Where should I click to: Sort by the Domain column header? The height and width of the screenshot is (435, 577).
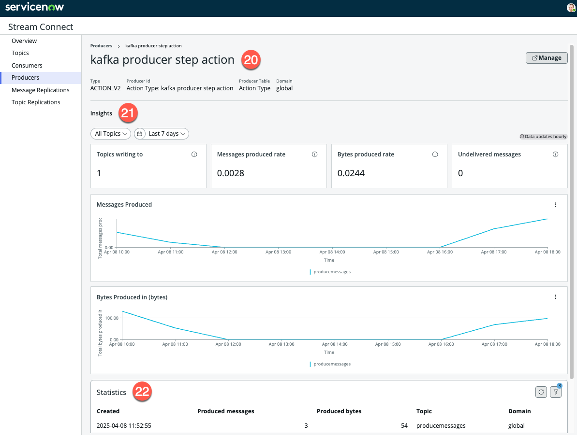point(519,411)
